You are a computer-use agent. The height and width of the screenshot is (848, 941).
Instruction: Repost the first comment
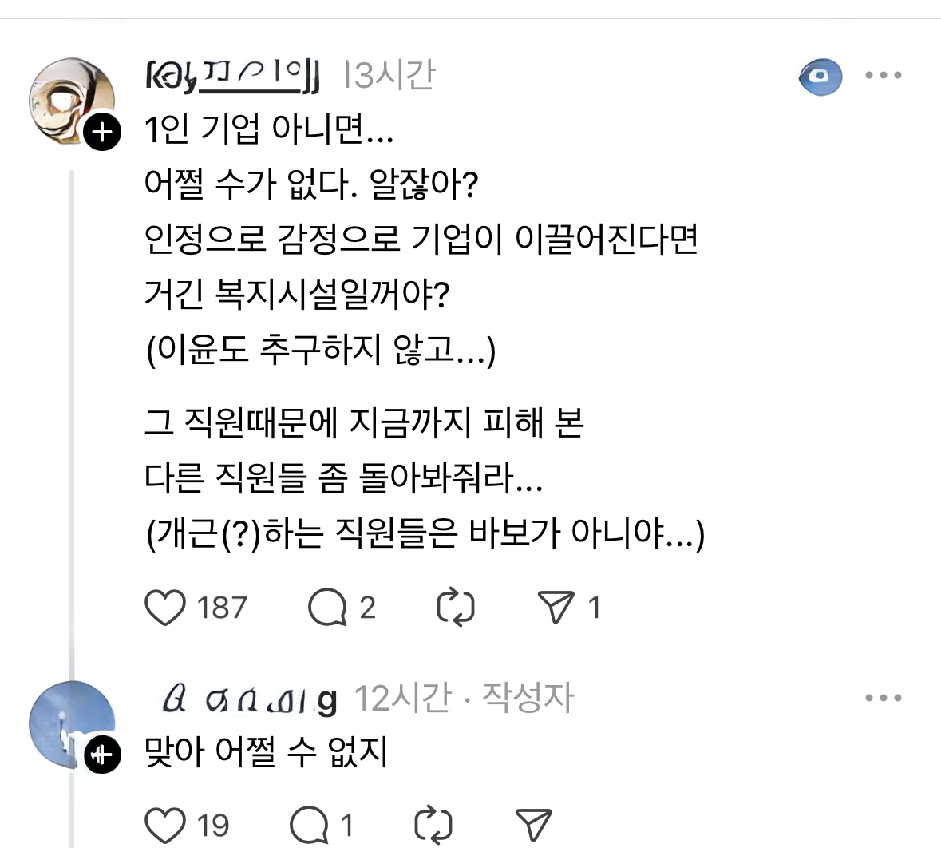pyautogui.click(x=456, y=608)
